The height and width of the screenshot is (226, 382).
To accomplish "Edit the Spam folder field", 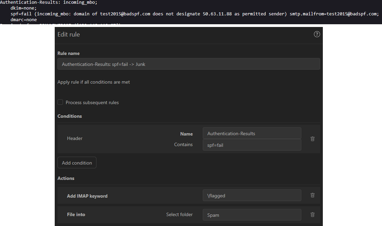I will click(x=252, y=215).
